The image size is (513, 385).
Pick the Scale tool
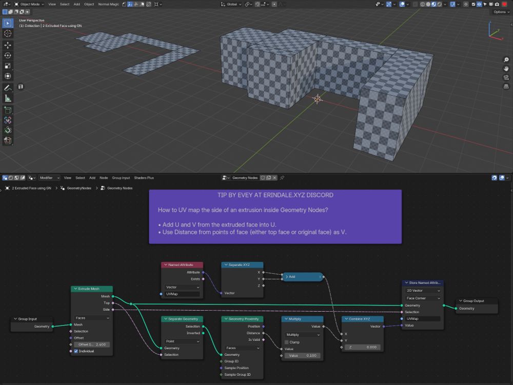(x=8, y=66)
